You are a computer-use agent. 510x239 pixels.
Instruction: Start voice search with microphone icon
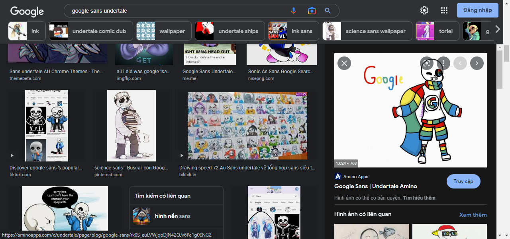click(x=294, y=11)
